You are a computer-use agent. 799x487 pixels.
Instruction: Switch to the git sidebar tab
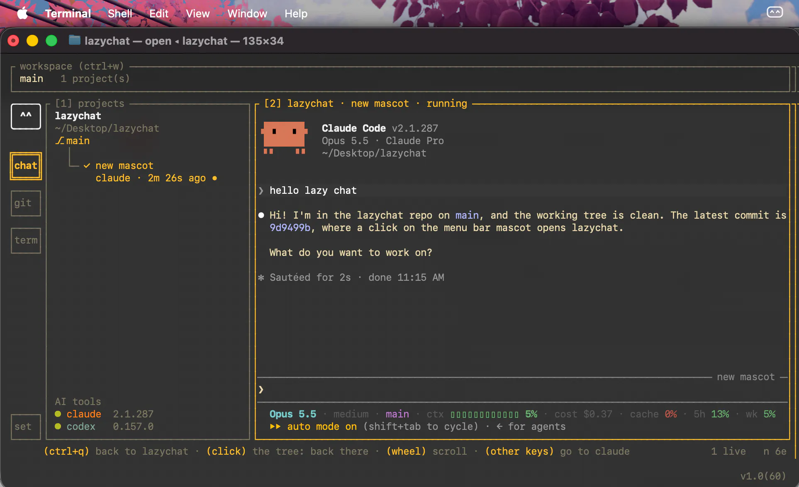coord(26,203)
